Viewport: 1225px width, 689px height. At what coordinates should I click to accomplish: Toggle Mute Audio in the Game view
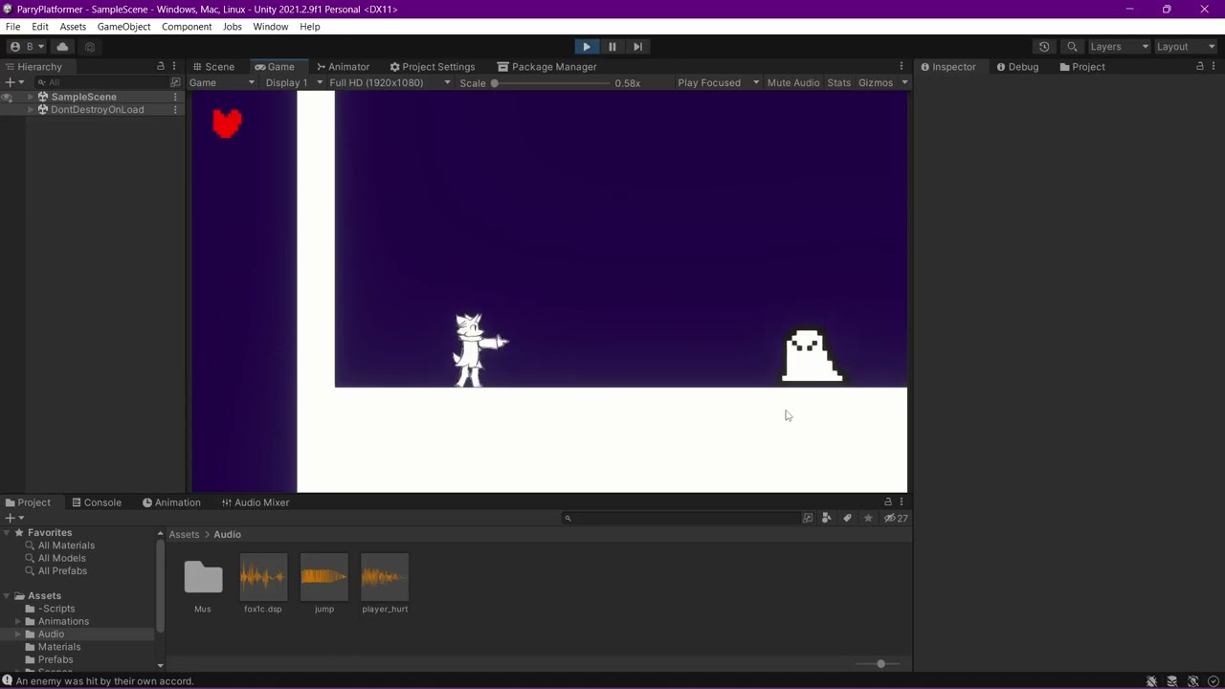pyautogui.click(x=793, y=82)
